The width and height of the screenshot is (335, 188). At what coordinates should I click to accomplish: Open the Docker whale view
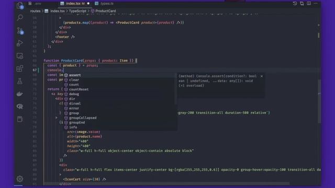coord(20,94)
